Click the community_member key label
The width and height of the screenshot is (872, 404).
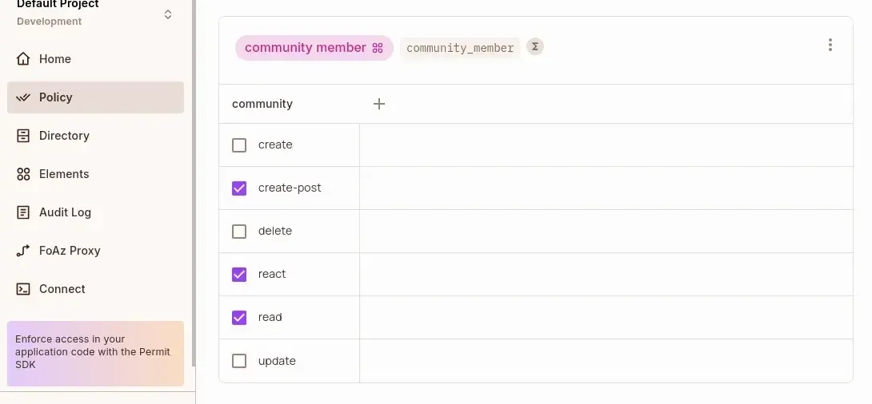tap(460, 48)
